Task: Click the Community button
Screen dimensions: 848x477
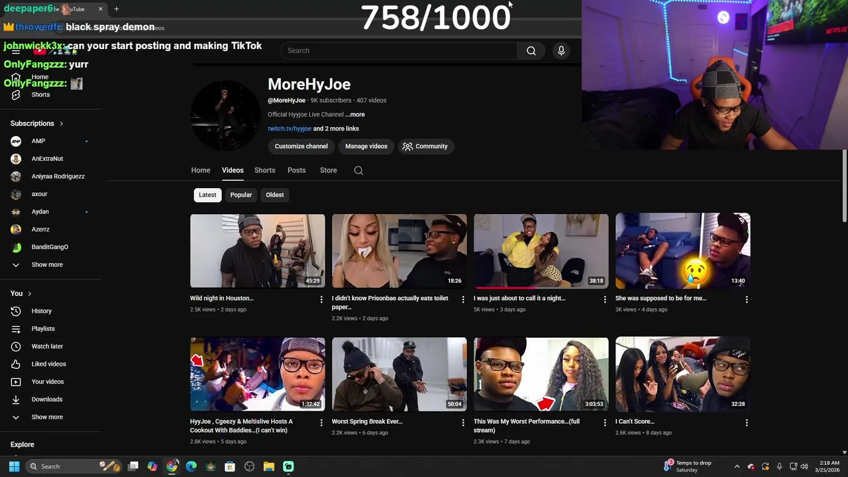Action: [425, 146]
